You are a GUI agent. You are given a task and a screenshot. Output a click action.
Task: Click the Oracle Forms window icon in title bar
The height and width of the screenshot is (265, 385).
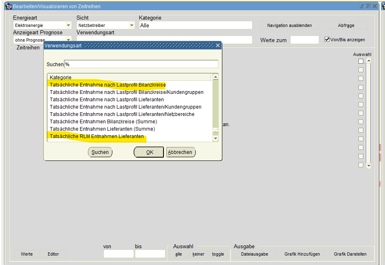point(8,6)
